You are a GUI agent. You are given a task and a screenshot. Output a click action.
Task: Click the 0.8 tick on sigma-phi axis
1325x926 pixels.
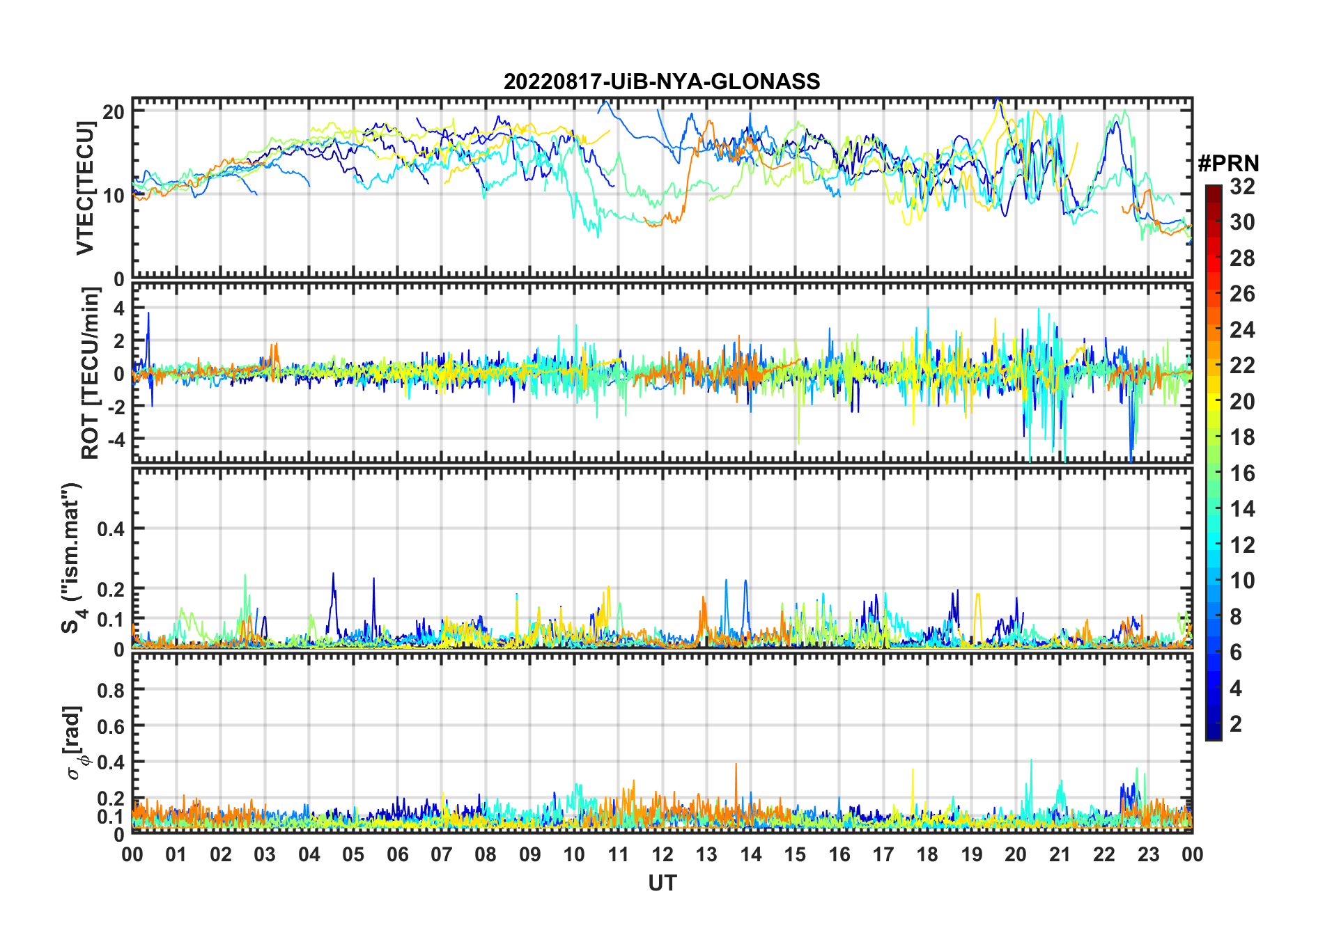pyautogui.click(x=111, y=690)
